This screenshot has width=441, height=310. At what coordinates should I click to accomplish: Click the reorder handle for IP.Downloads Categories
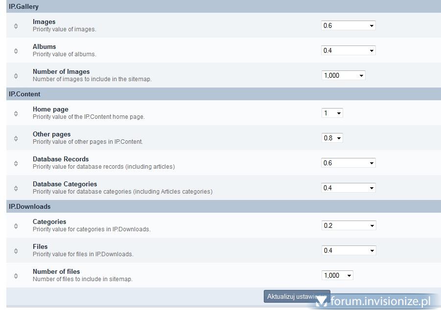[16, 226]
